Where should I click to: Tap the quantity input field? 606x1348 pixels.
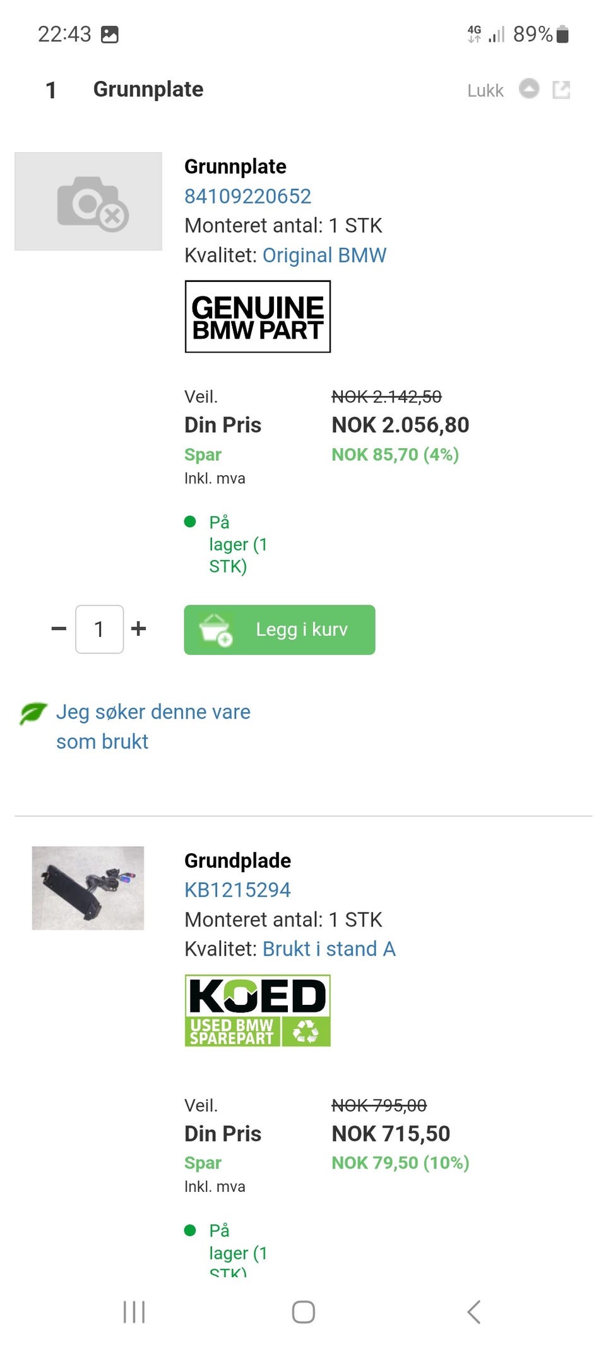(x=99, y=629)
